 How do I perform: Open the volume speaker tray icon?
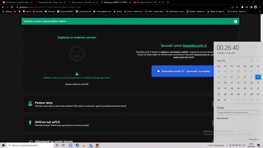(240, 145)
